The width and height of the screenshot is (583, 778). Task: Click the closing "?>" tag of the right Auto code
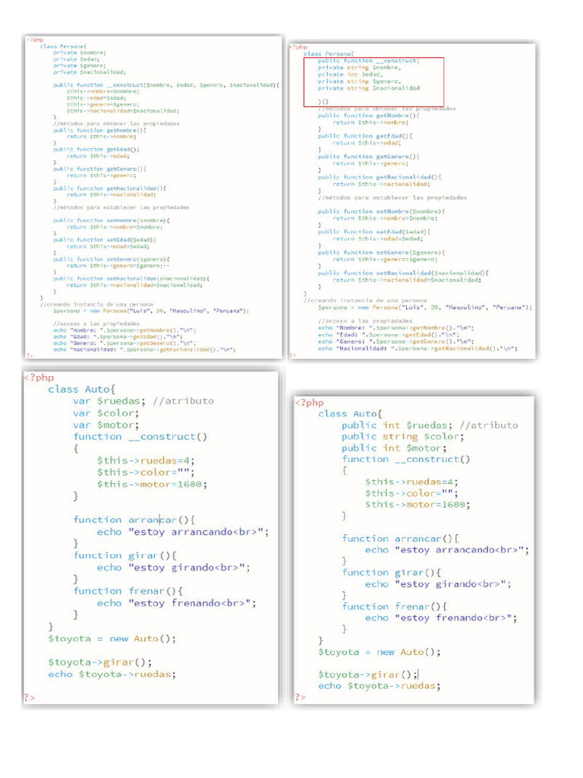click(x=301, y=697)
